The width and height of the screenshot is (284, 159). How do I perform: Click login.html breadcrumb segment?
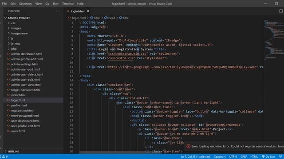(x=79, y=18)
